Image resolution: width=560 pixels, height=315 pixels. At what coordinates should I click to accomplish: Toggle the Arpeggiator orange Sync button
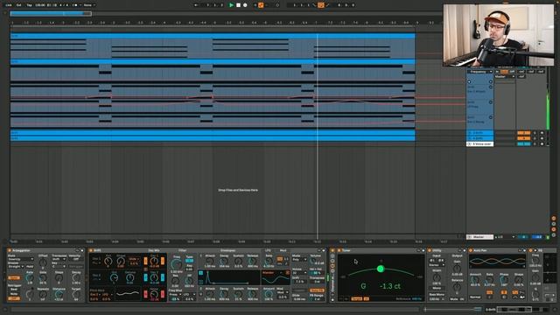coord(14,278)
